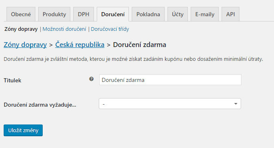Click the help icon next to Titulek
Image resolution: width=274 pixels, height=148 pixels.
91,79
